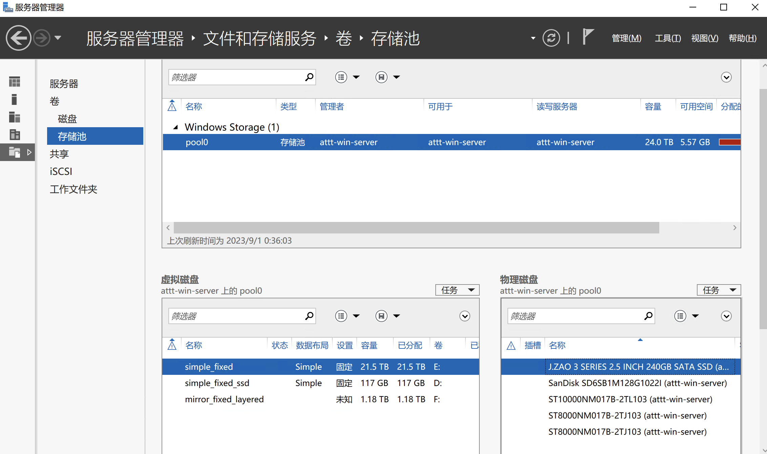
Task: Open the 工具(T) menu
Action: point(668,38)
